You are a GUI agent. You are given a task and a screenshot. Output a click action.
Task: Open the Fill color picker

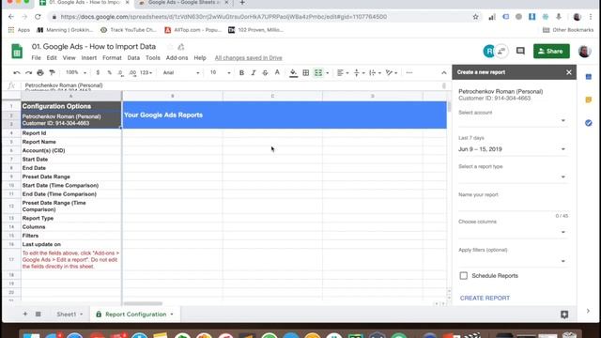coord(293,73)
